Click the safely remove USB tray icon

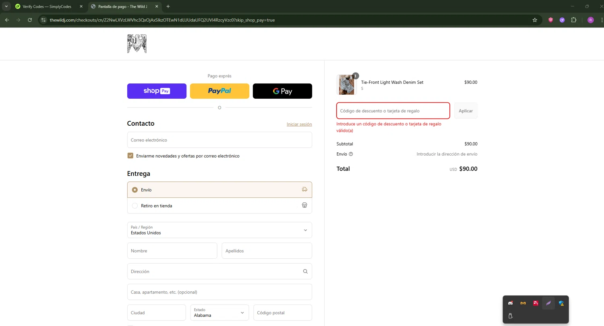[510, 316]
